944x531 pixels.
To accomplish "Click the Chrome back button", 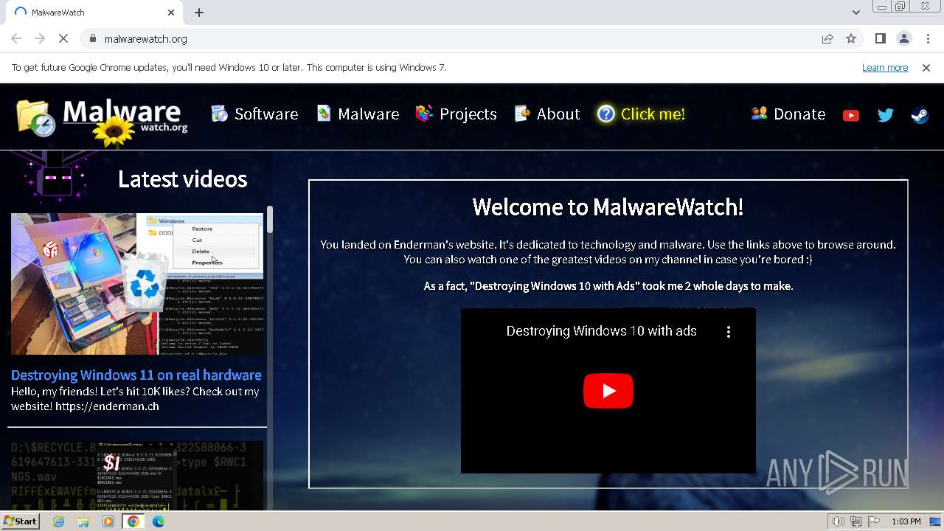I will coord(16,38).
